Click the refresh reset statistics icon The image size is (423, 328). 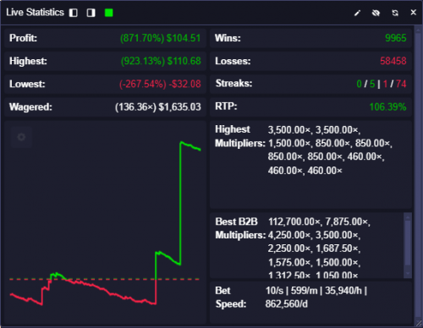[395, 13]
